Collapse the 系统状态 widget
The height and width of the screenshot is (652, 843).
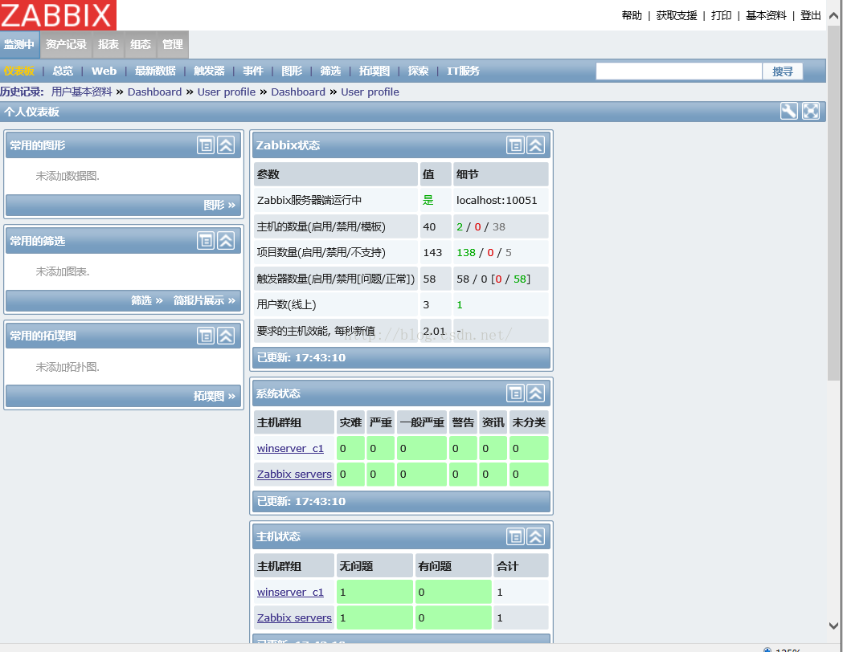535,393
